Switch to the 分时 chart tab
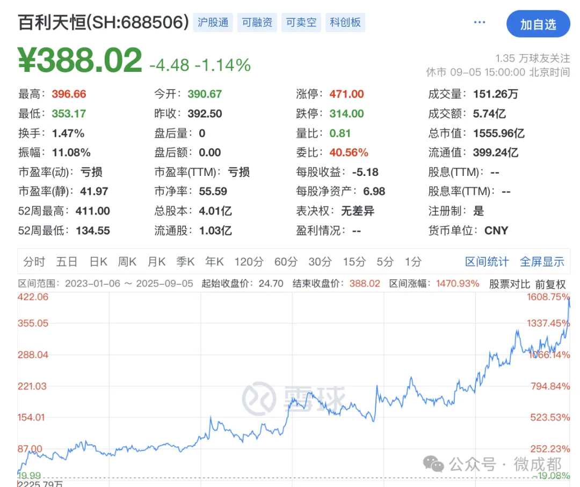 pos(34,262)
